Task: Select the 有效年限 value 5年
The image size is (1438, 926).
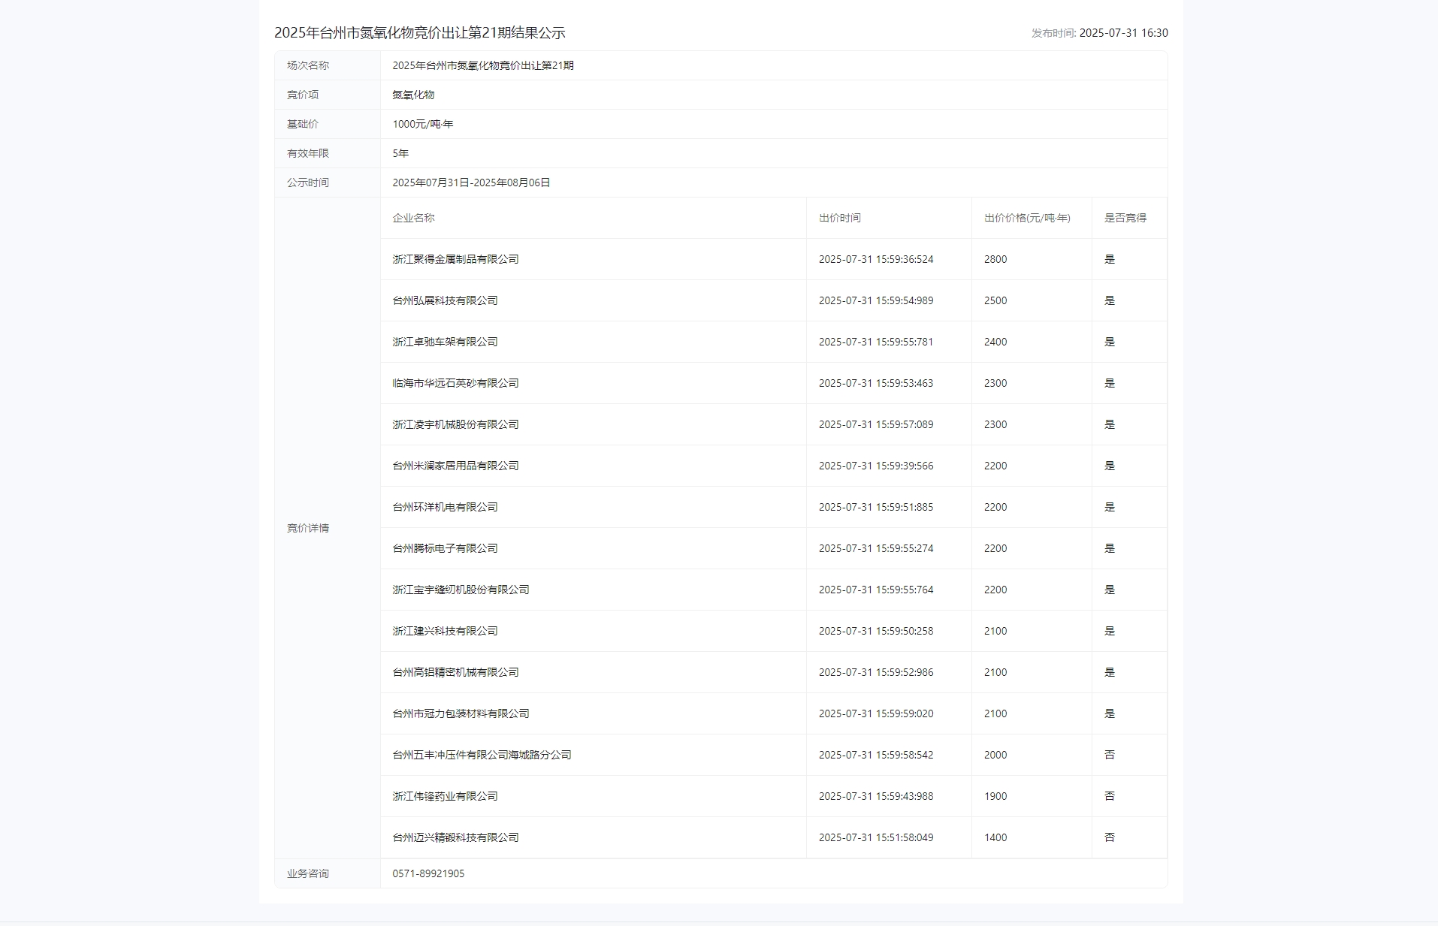Action: coord(400,153)
